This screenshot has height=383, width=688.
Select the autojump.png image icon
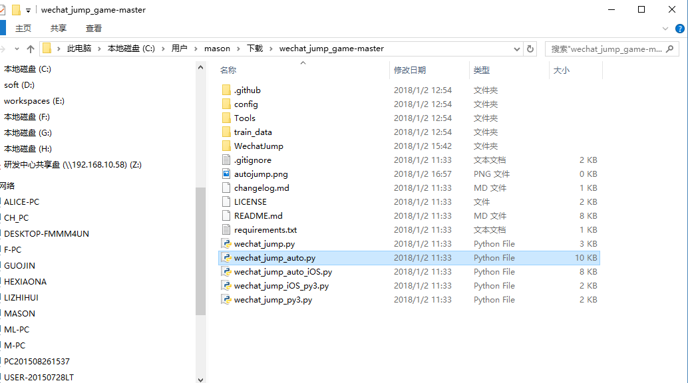[226, 174]
